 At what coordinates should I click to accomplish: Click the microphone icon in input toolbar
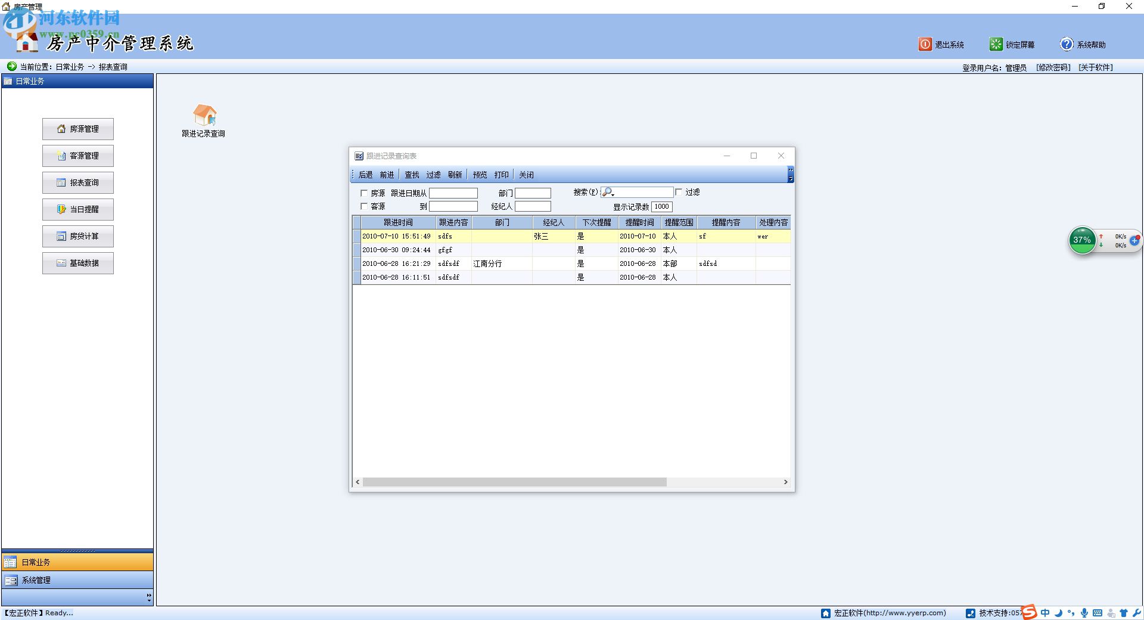coord(1084,613)
